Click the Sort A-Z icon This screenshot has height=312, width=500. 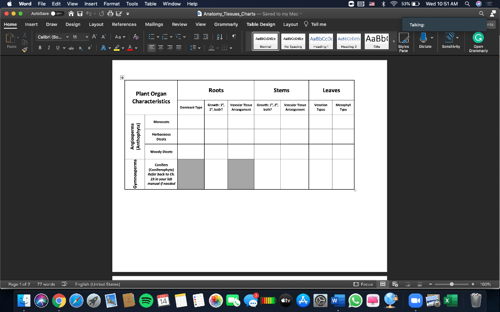tap(220, 37)
